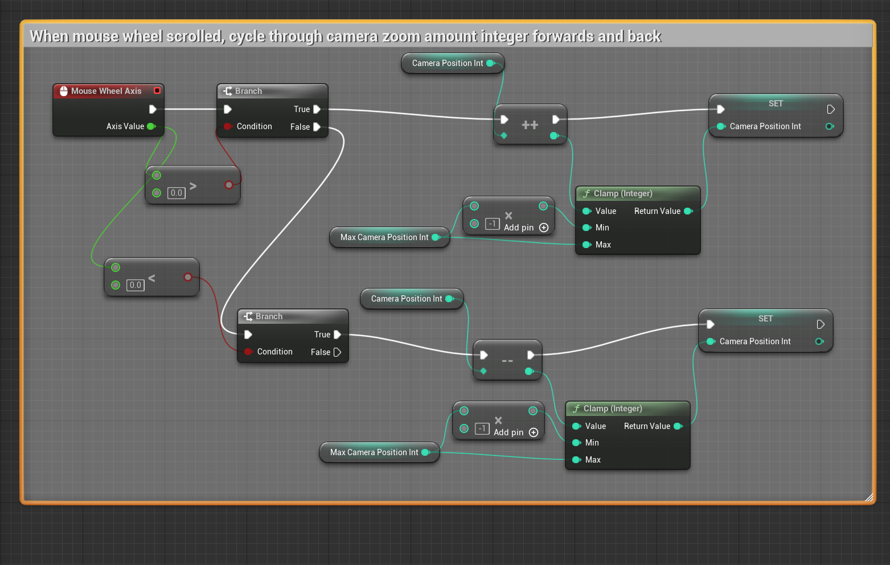Select the decrement (--) node
Image resolution: width=890 pixels, height=565 pixels.
pos(507,361)
